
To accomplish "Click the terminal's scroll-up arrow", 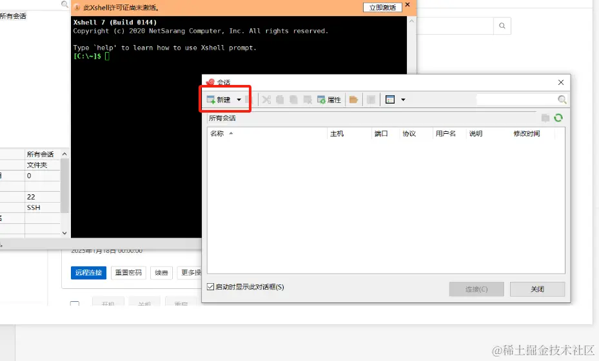I will (x=411, y=21).
